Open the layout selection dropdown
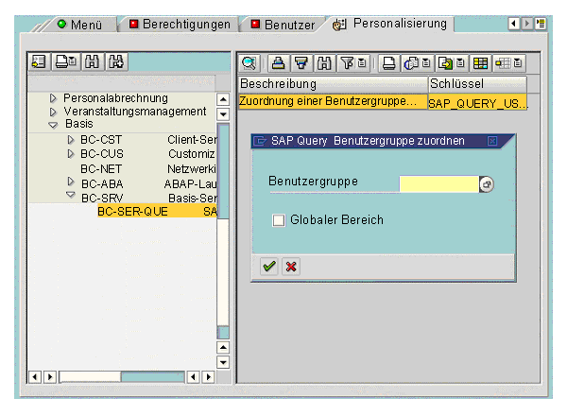Image resolution: width=567 pixels, height=416 pixels. (518, 63)
